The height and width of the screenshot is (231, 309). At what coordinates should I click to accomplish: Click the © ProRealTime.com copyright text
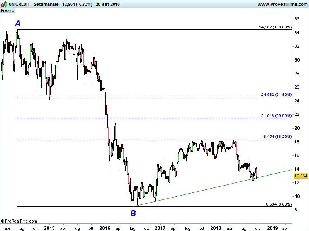click(19, 221)
